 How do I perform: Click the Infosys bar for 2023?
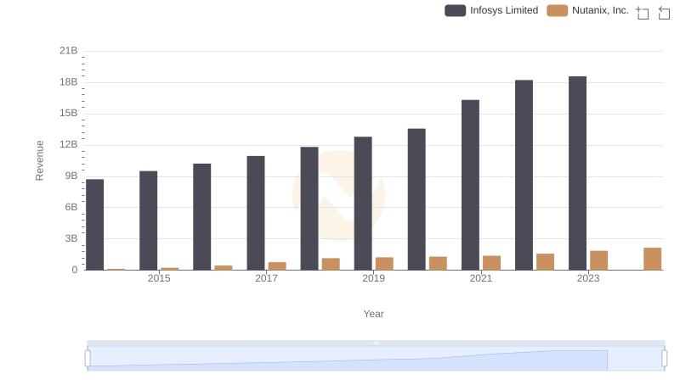(578, 173)
